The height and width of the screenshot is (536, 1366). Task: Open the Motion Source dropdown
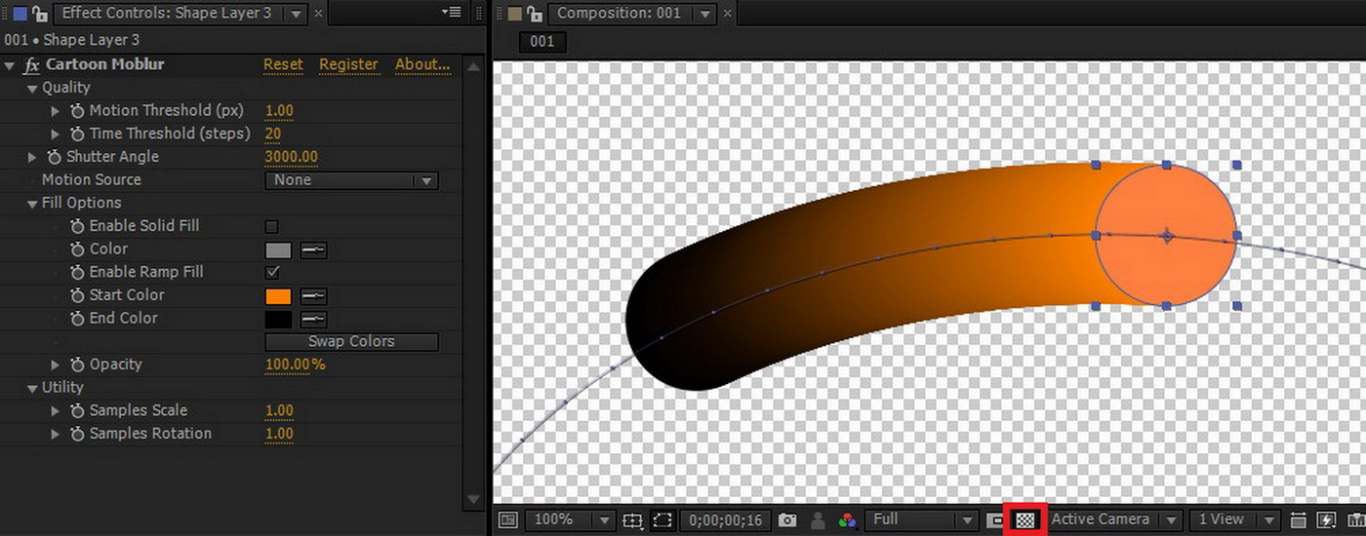click(x=351, y=180)
